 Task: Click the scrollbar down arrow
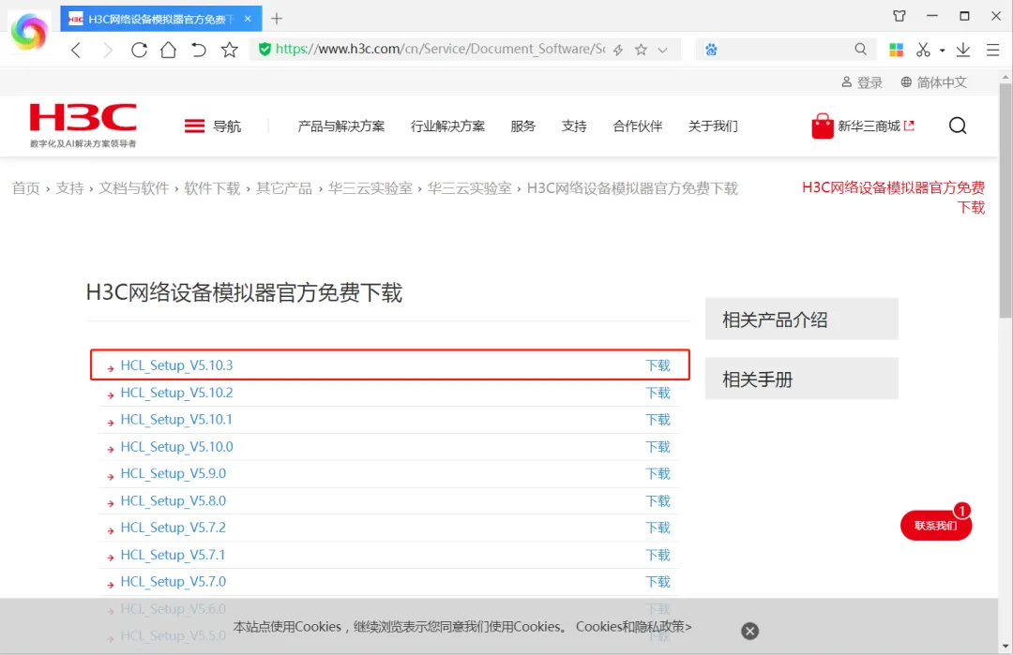(1005, 647)
